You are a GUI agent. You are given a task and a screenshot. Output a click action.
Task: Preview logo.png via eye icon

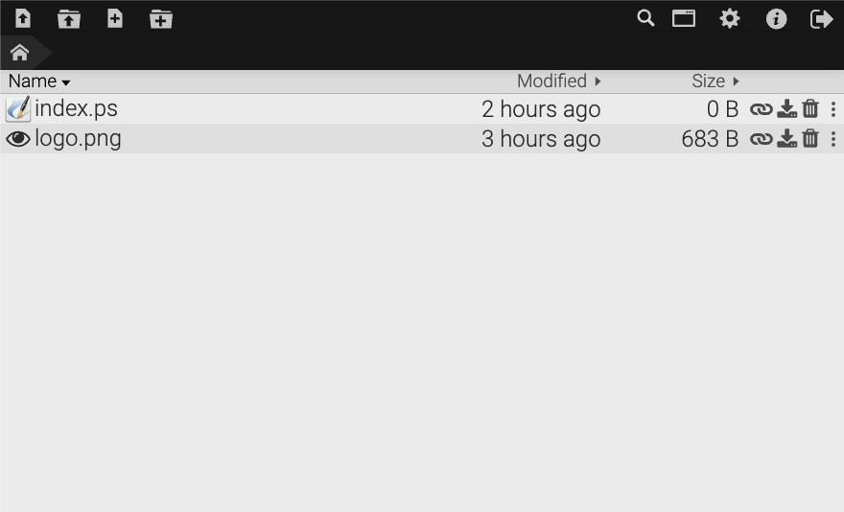(x=17, y=139)
